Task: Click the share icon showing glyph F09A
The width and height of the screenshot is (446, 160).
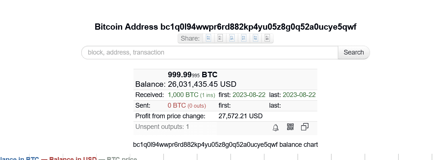Action: 255,38
